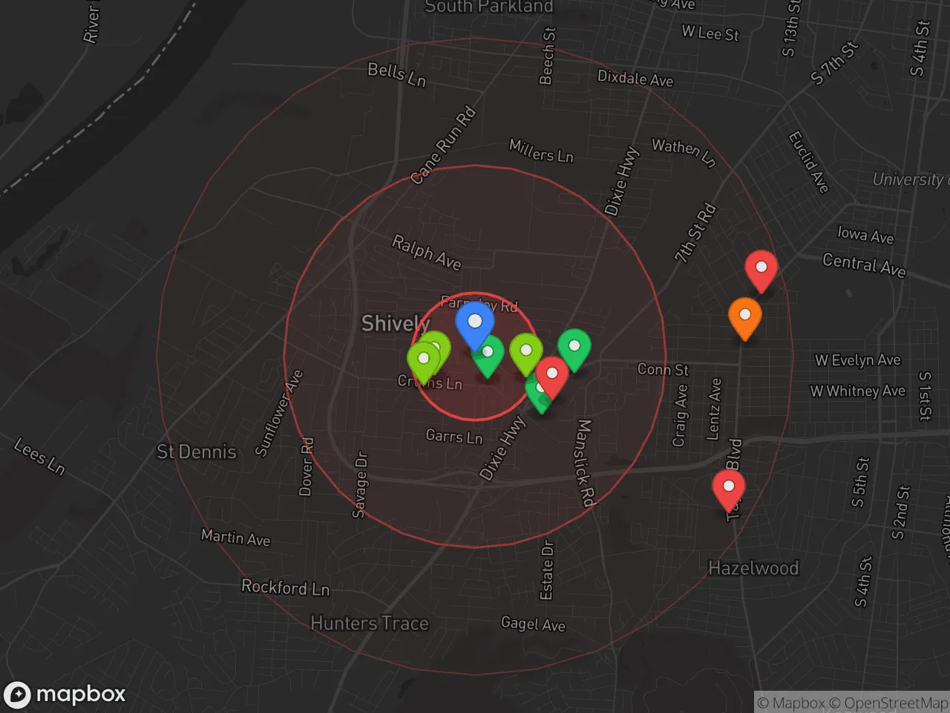Click red marker beside Dixie Hwy at center
950x713 pixels.
click(552, 374)
